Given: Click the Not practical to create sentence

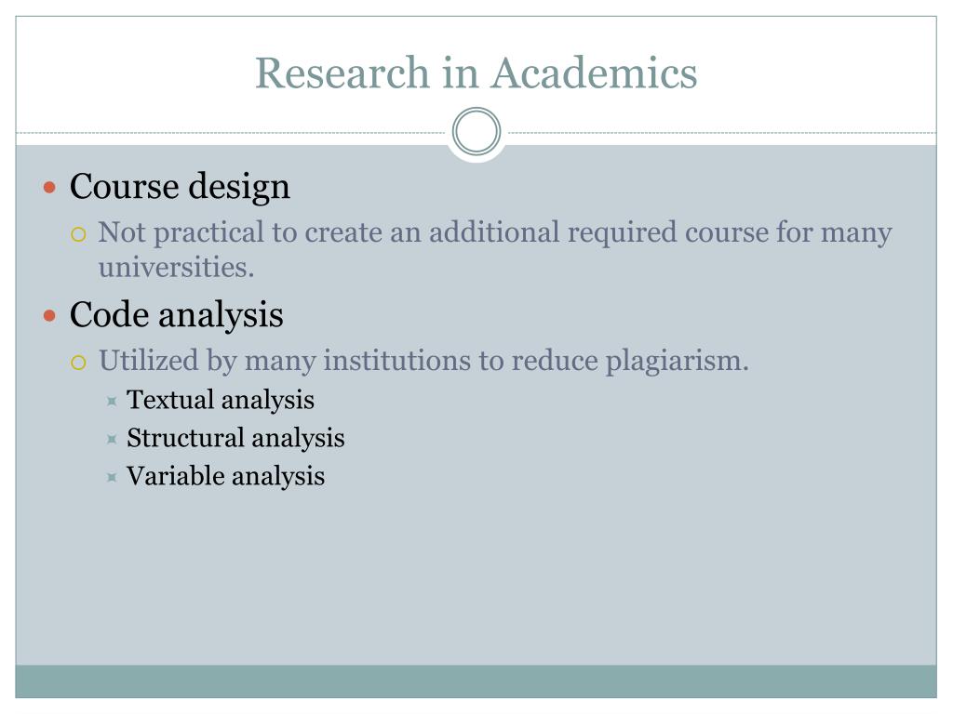Looking at the screenshot, I should coord(495,249).
